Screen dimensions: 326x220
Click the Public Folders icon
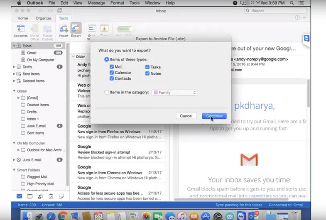tap(47, 32)
